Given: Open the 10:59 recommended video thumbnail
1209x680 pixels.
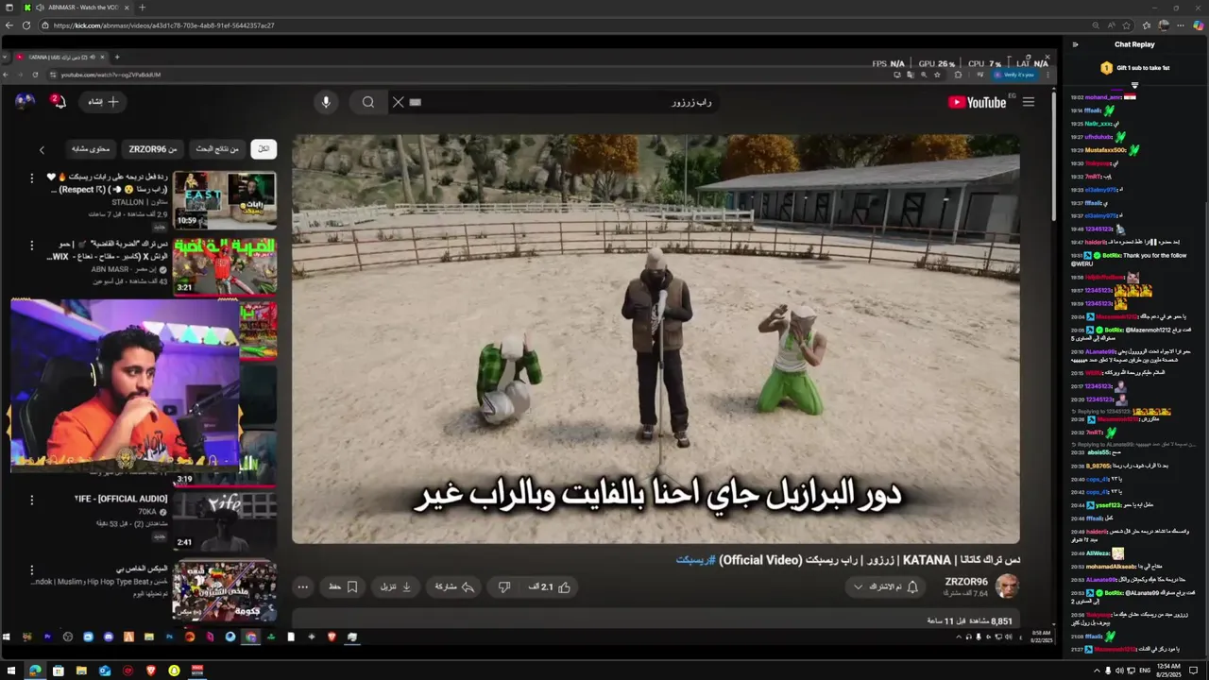Looking at the screenshot, I should click(x=225, y=199).
